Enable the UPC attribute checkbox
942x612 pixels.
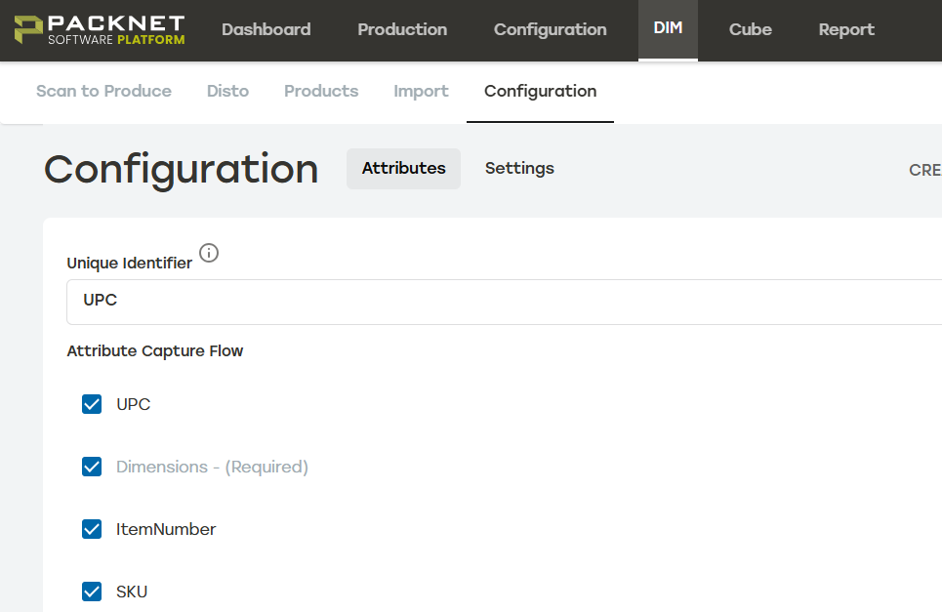pyautogui.click(x=91, y=403)
